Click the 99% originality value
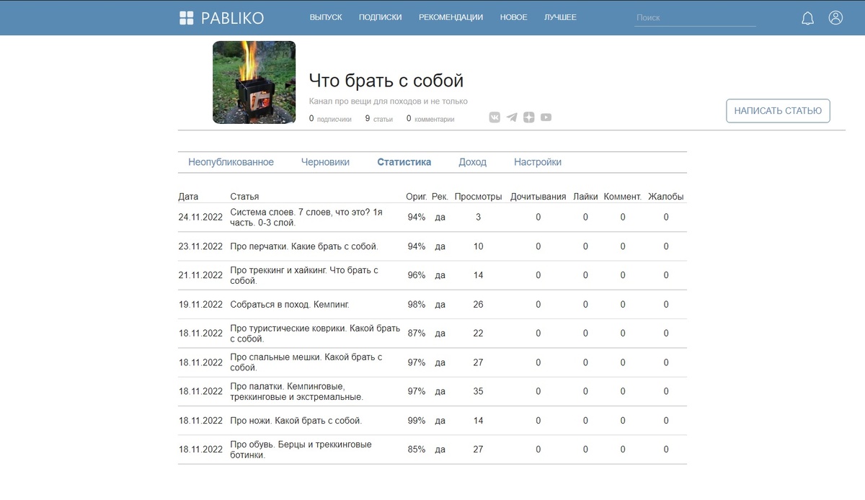Image resolution: width=865 pixels, height=500 pixels. point(417,421)
